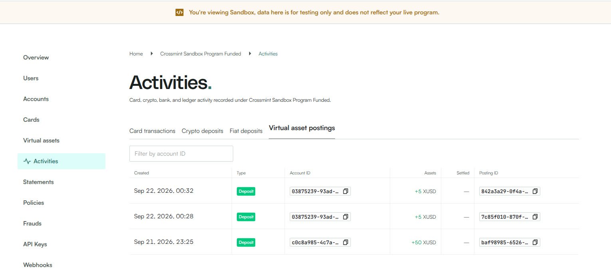Screen dimensions: 611x269
Task: Click Deposit badge in 00:32 row
Action: (246, 191)
